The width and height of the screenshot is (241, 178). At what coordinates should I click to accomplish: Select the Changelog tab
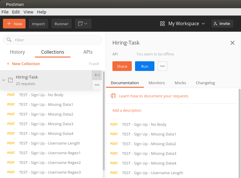(x=205, y=83)
